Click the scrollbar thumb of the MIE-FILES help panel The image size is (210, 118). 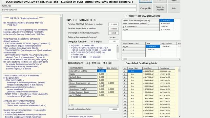pos(61,38)
